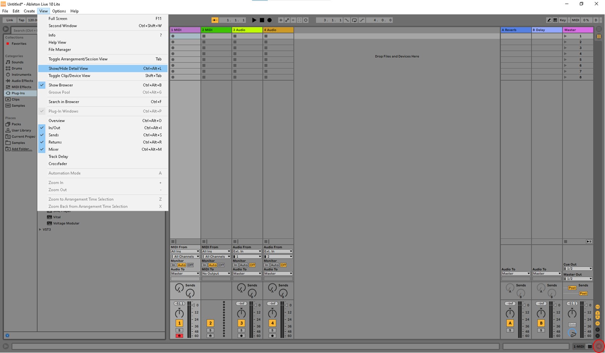Select the Session view selector icon
The height and width of the screenshot is (353, 605).
pyautogui.click(x=599, y=36)
